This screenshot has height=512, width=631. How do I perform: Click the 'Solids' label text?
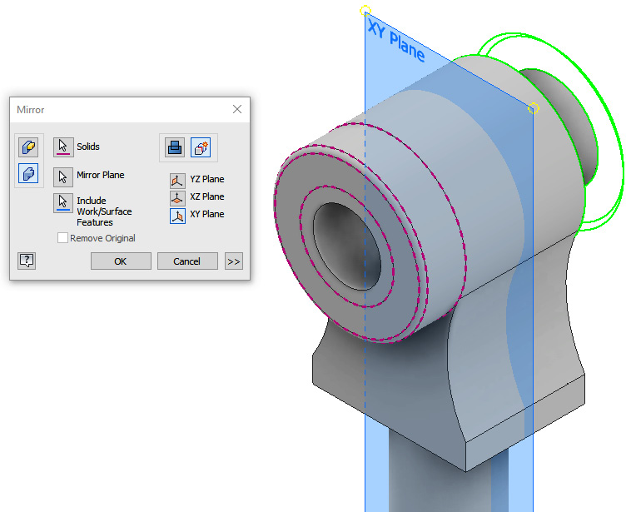[x=88, y=147]
